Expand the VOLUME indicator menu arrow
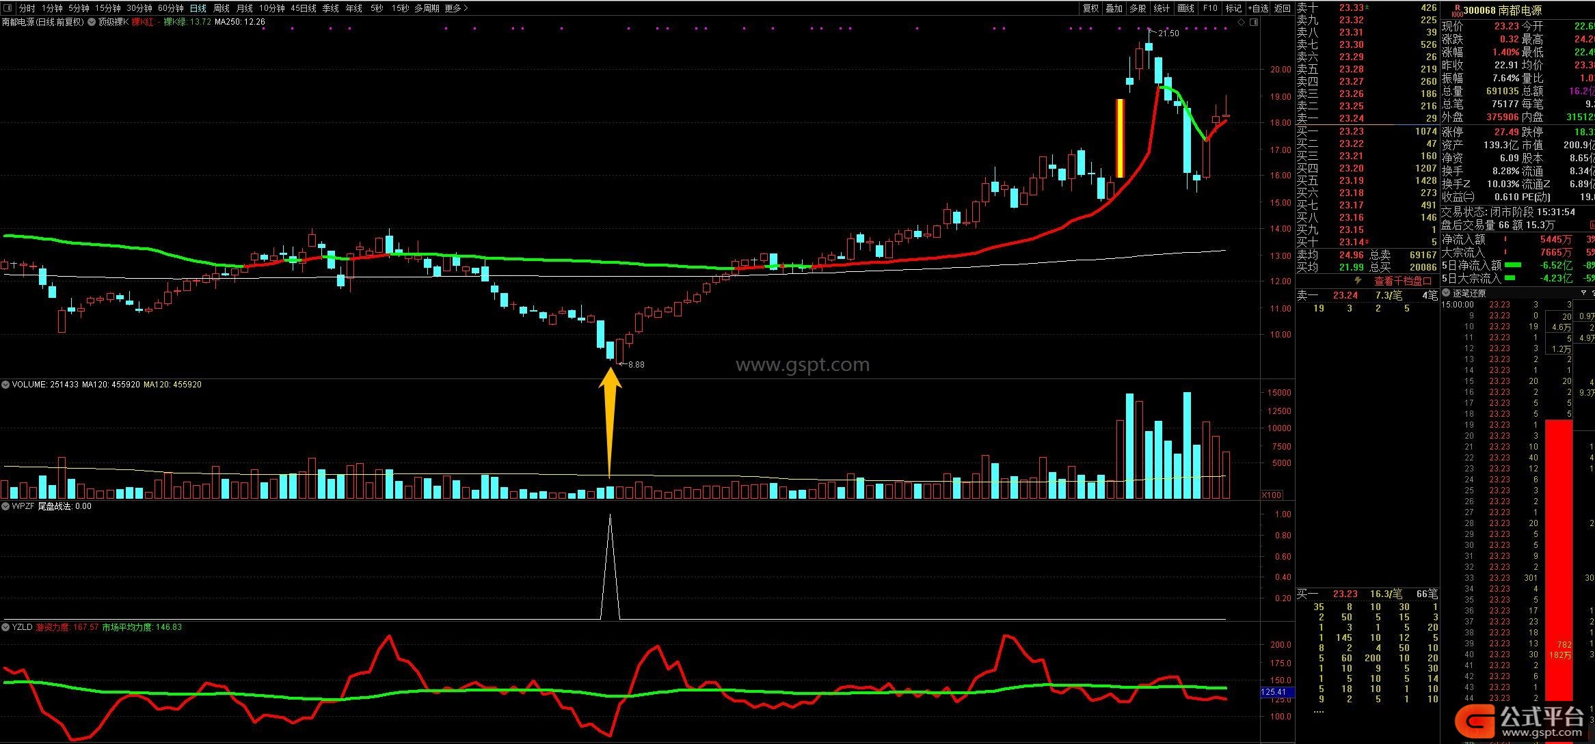 [x=5, y=385]
